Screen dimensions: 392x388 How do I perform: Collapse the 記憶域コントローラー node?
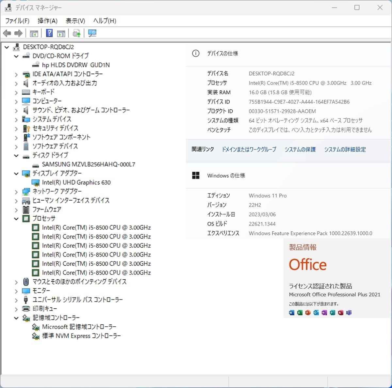16,318
